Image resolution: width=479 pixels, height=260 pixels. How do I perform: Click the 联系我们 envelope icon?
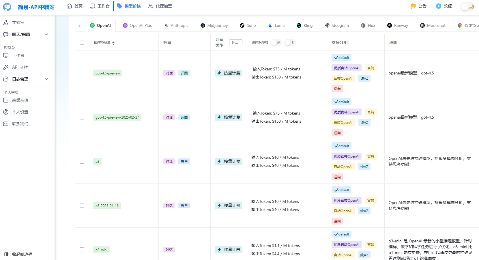6,124
